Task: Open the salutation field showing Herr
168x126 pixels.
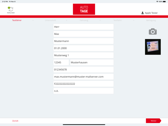Action: (83, 27)
